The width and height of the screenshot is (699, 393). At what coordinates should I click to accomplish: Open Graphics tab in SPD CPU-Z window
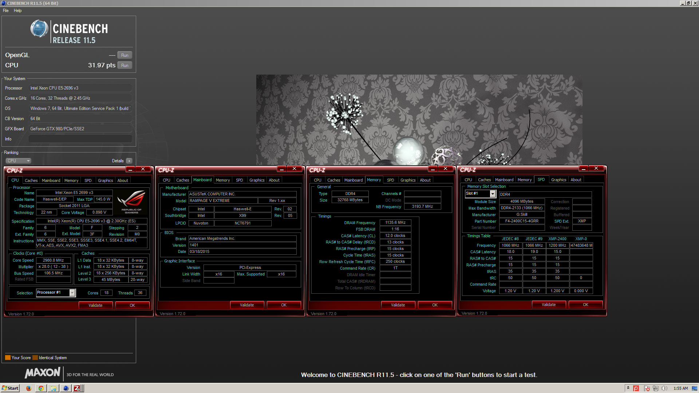pyautogui.click(x=558, y=180)
